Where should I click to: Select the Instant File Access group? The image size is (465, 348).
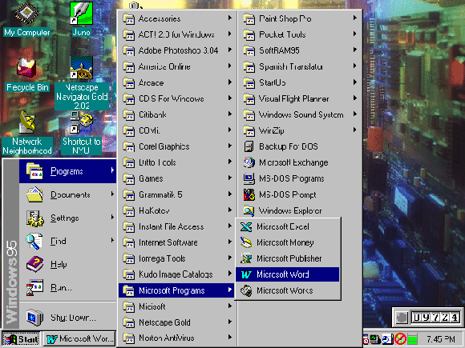pos(176,226)
